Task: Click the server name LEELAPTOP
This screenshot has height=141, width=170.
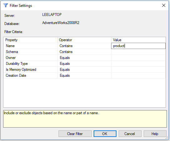Action: pyautogui.click(x=52, y=15)
